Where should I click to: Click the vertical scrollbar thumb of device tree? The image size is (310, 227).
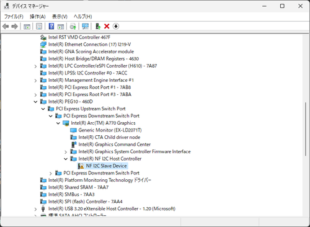click(306, 129)
